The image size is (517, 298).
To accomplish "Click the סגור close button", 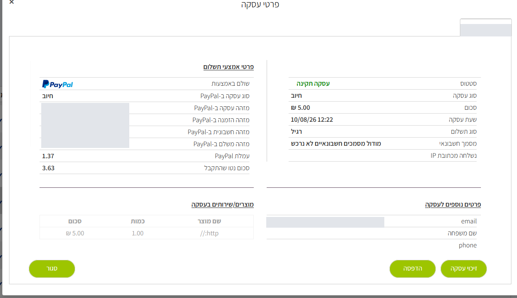I will tap(52, 268).
